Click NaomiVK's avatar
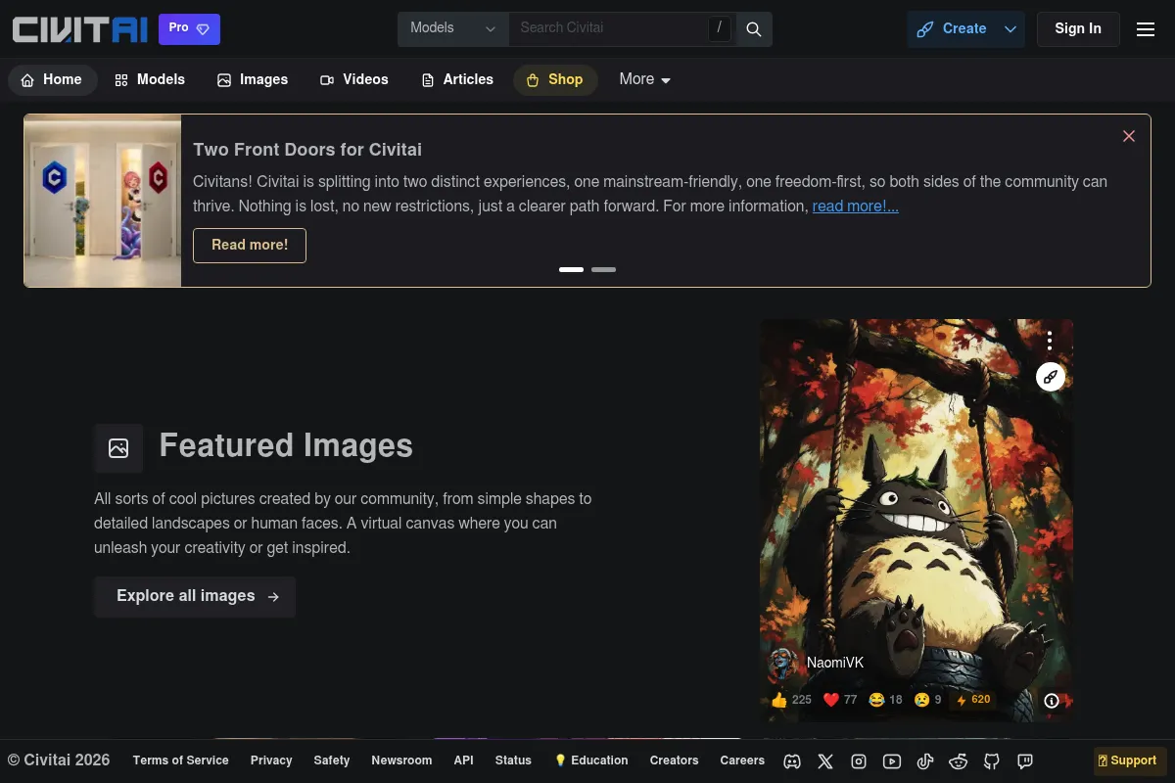The height and width of the screenshot is (783, 1175). pyautogui.click(x=784, y=663)
